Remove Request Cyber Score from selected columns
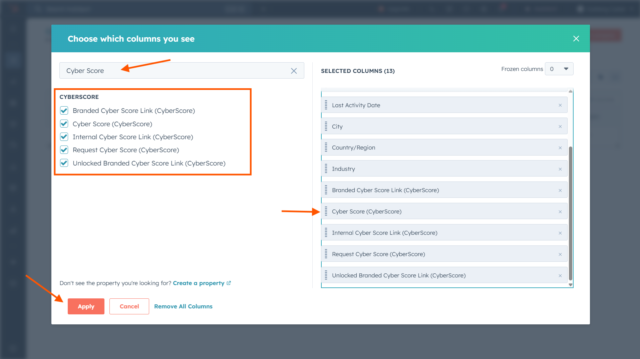 560,254
